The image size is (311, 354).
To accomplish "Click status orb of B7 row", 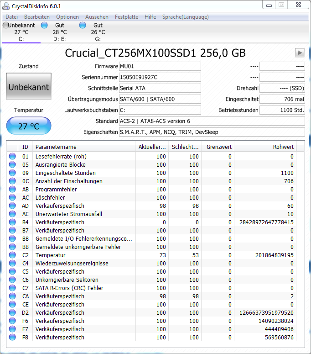I will click(12, 230).
